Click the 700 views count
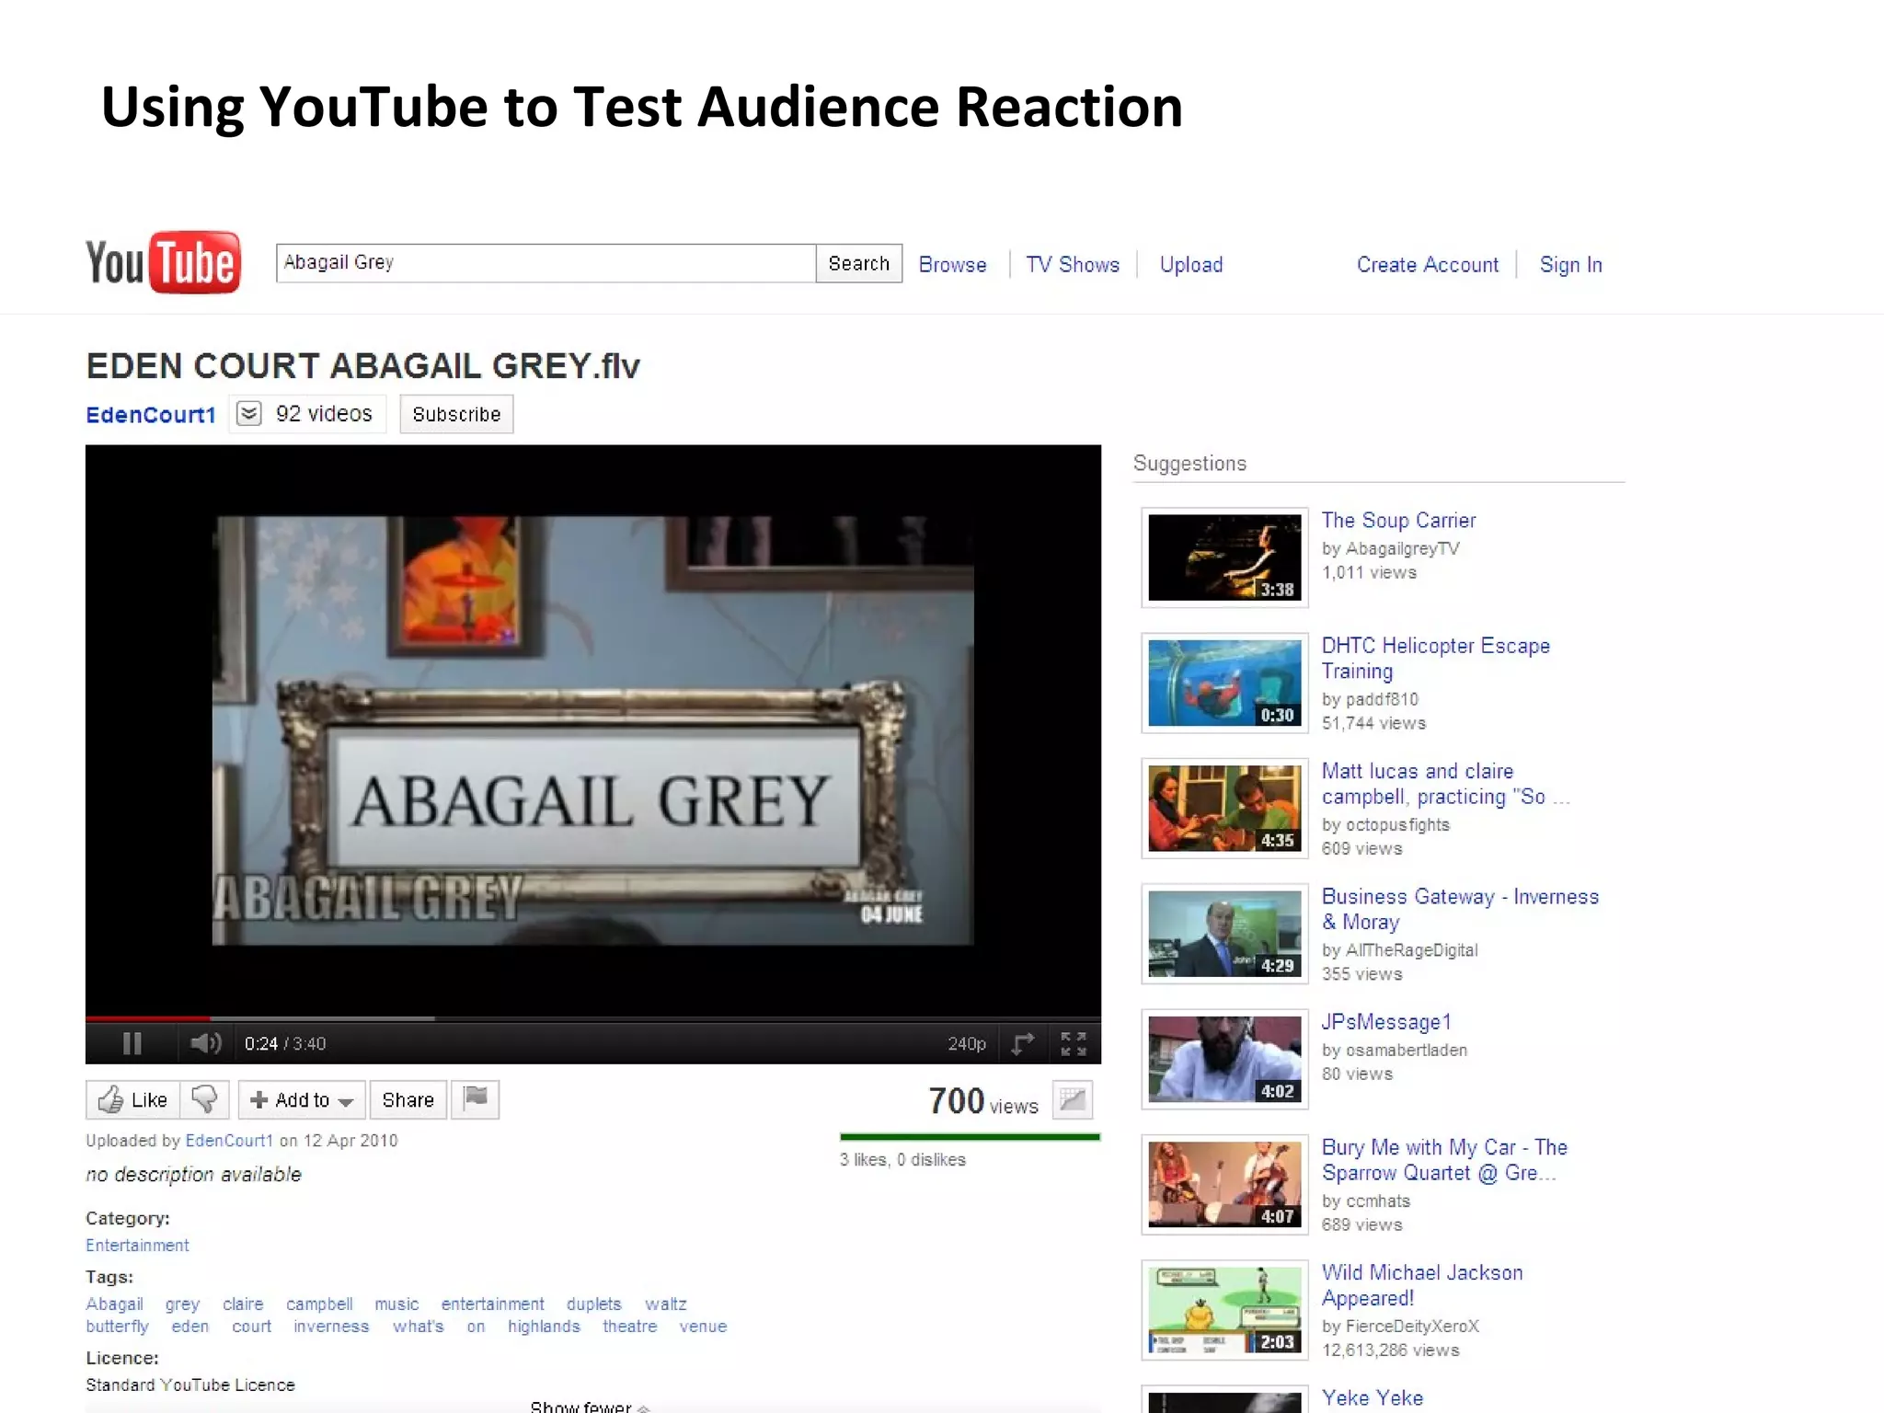Screen dimensions: 1884x1413 pos(983,1101)
